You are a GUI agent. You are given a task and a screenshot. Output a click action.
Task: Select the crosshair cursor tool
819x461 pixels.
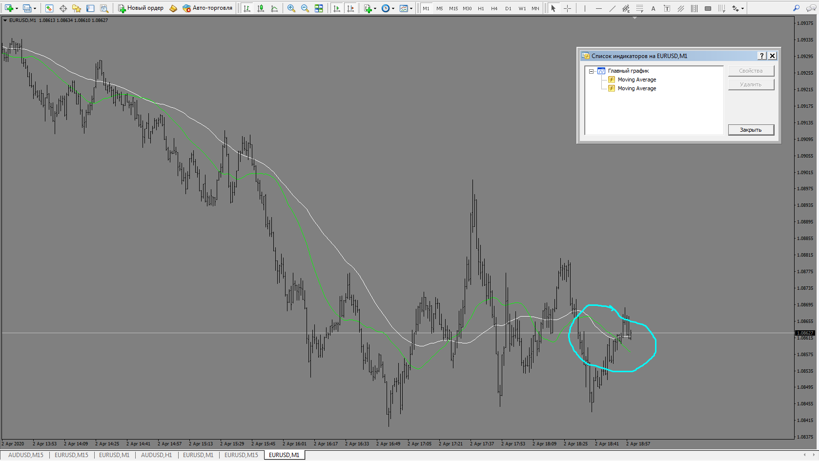(x=567, y=8)
